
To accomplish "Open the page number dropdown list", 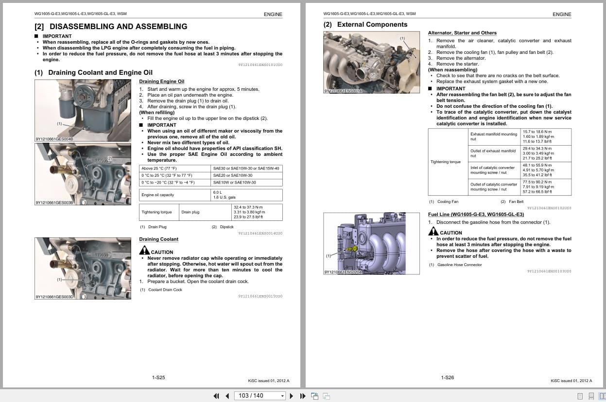I will 282,396.
